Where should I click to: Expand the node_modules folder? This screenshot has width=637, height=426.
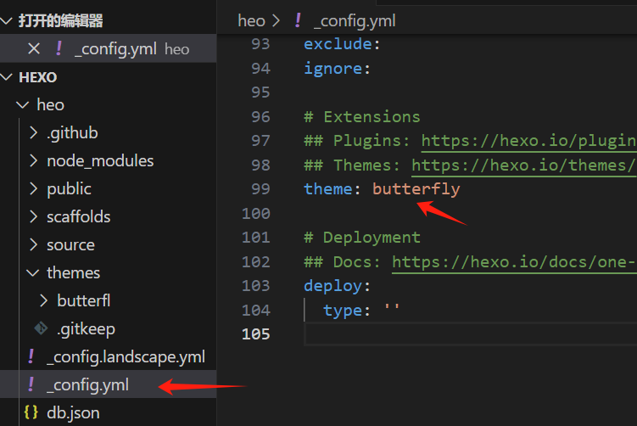click(x=33, y=160)
